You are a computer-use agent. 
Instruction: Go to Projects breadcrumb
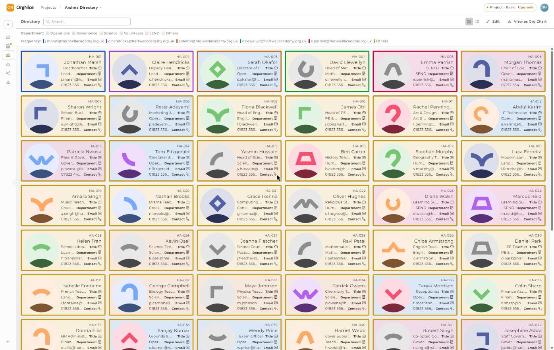[48, 7]
